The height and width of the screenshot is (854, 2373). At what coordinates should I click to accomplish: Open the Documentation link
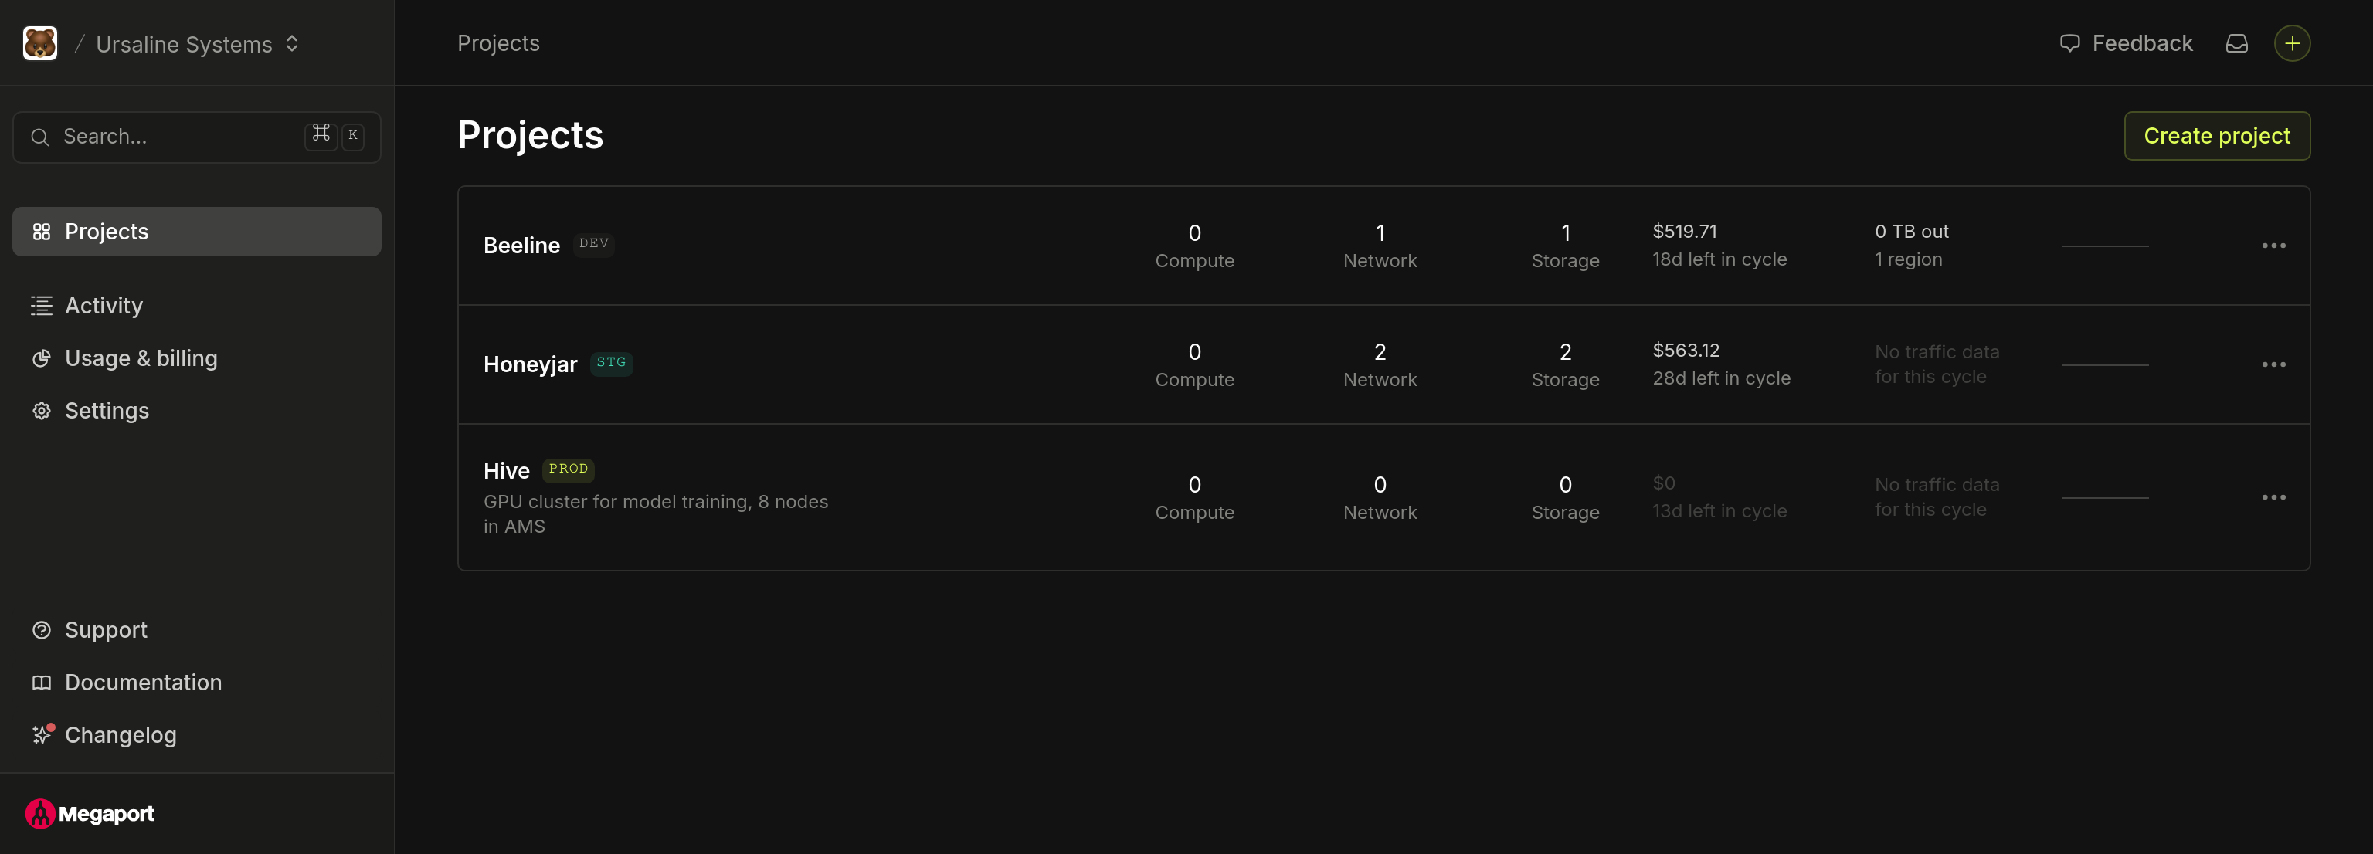tap(197, 683)
